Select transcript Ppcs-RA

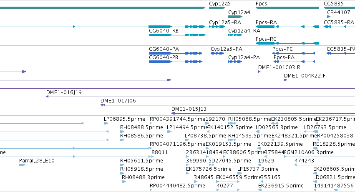(x=266, y=22)
